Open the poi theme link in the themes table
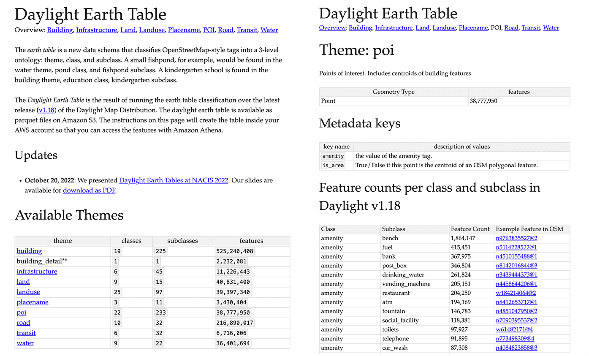 (22, 313)
